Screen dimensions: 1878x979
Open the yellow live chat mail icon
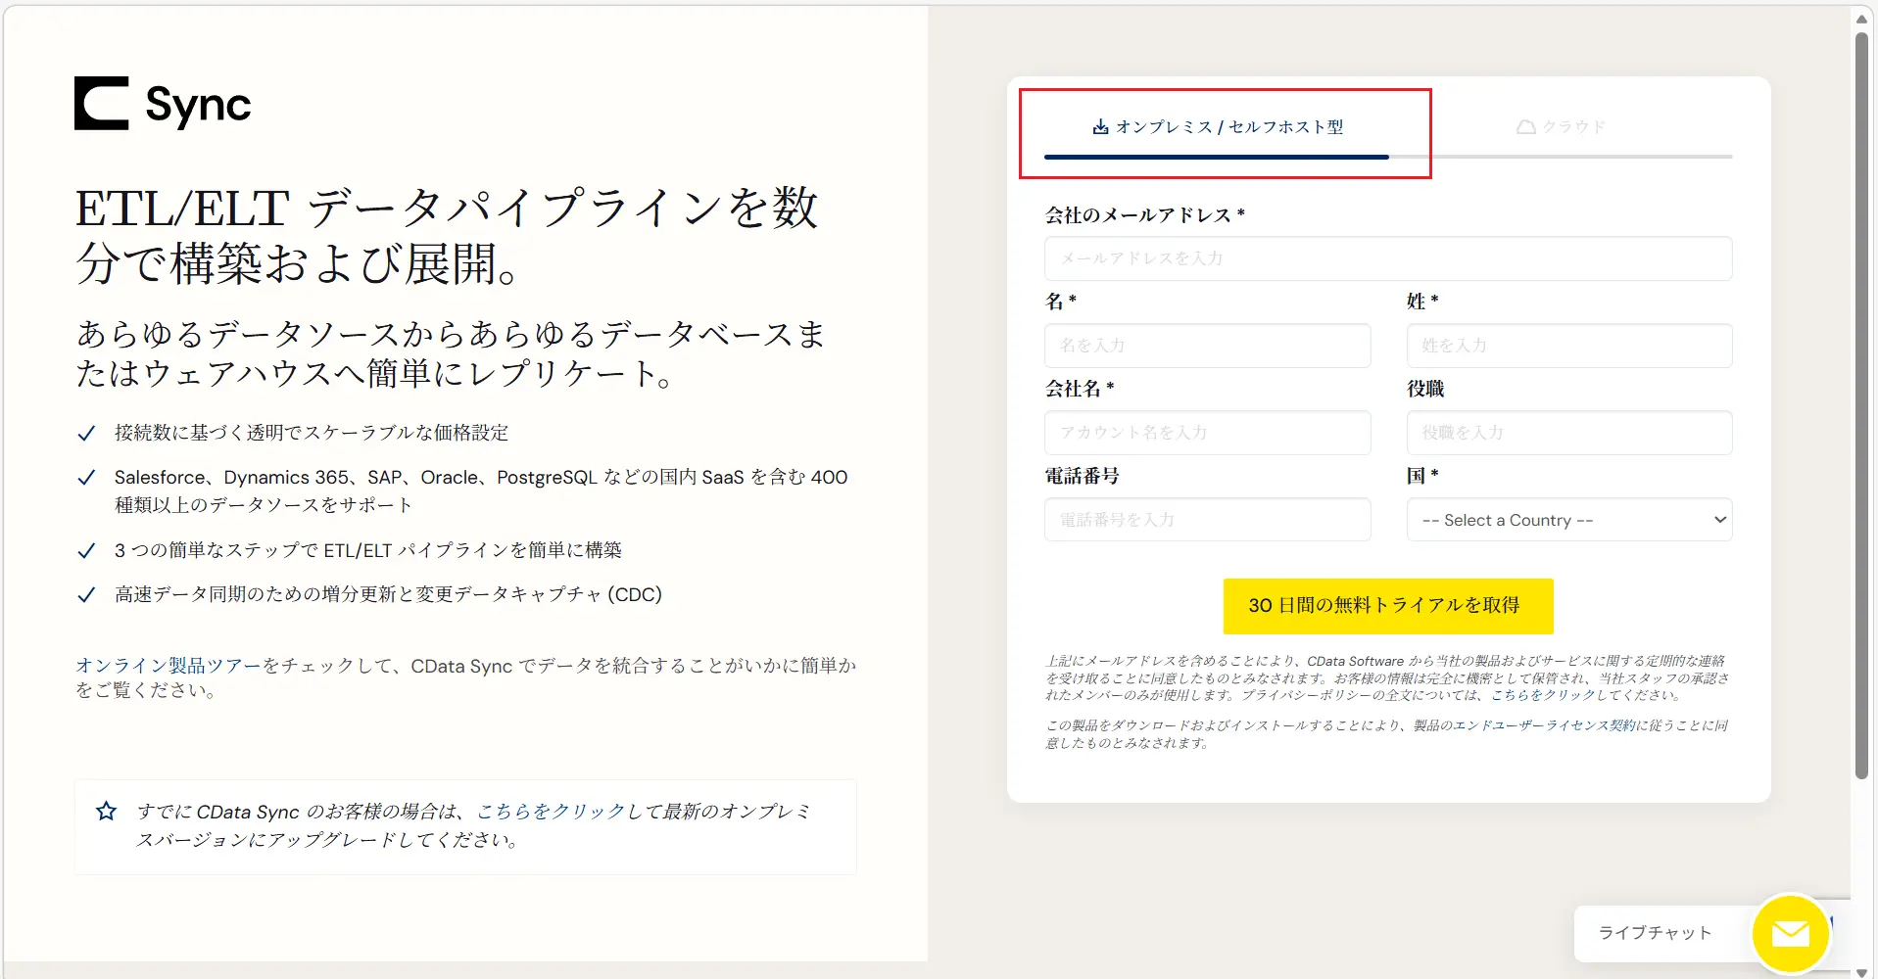(x=1791, y=933)
